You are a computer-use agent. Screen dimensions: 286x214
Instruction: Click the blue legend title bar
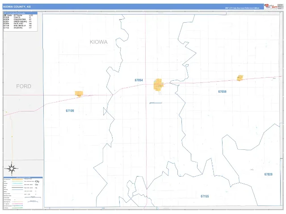(x=23, y=177)
